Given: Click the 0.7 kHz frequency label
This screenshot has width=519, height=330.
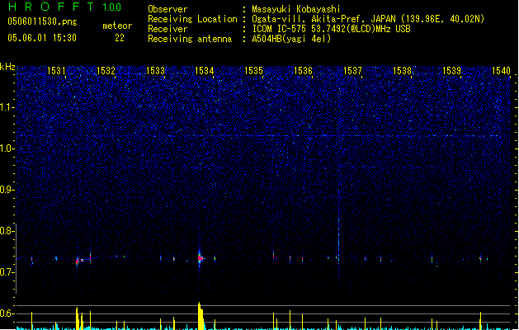Looking at the screenshot, I should coord(7,272).
